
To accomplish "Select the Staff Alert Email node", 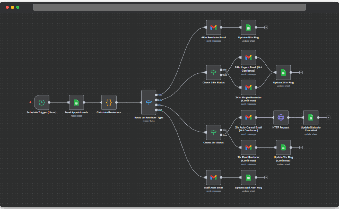I will point(214,177).
